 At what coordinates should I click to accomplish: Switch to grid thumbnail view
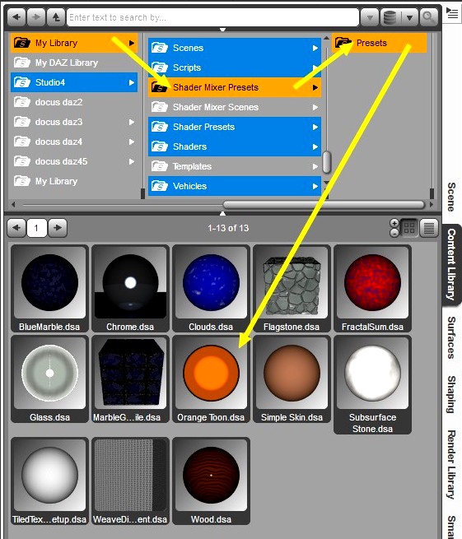coord(409,228)
